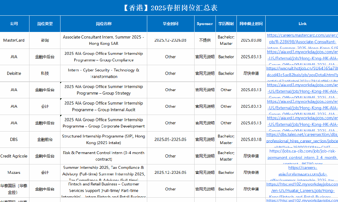Select graduation time 2025.05-2025.06 cell
This screenshot has height=202, width=338.
click(x=170, y=139)
